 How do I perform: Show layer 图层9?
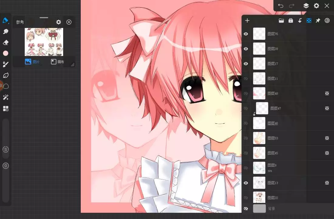click(246, 168)
